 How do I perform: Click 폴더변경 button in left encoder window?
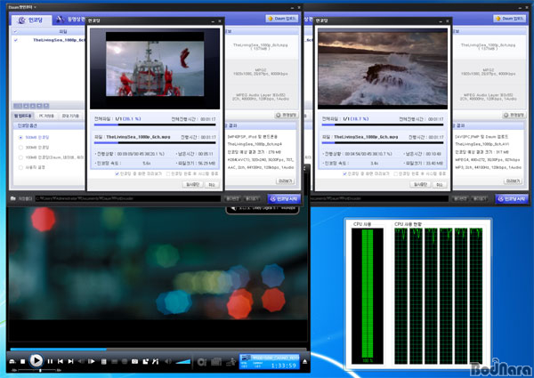point(232,198)
